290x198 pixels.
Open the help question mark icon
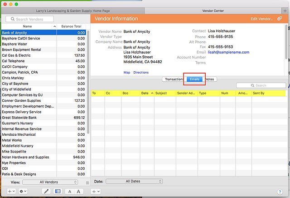[x=280, y=192]
